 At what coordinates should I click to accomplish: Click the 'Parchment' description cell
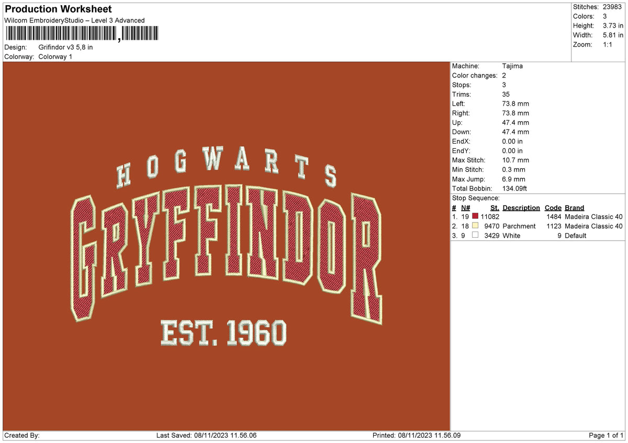point(519,226)
